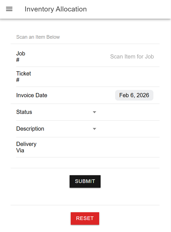The width and height of the screenshot is (171, 232).
Task: Click the Invoice Date label
Action: click(x=32, y=95)
